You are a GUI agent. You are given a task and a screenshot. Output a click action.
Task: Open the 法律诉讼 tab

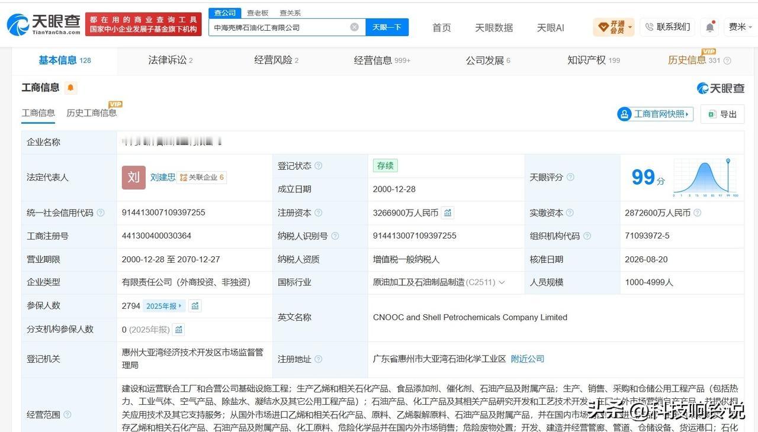[171, 60]
